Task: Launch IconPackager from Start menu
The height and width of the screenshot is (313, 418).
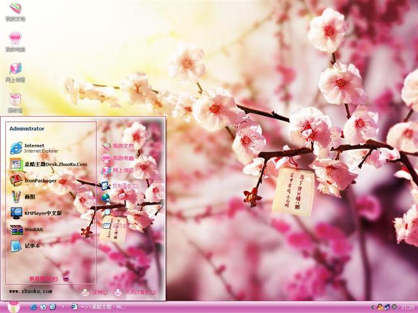Action: pyautogui.click(x=33, y=181)
